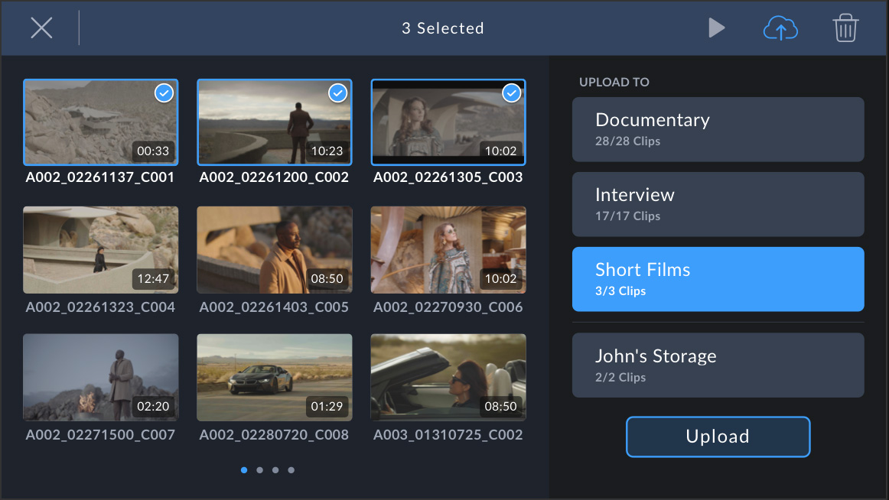Choose the campfire clip A002_02271500_C007
Screen dimensions: 889x500
[x=100, y=377]
